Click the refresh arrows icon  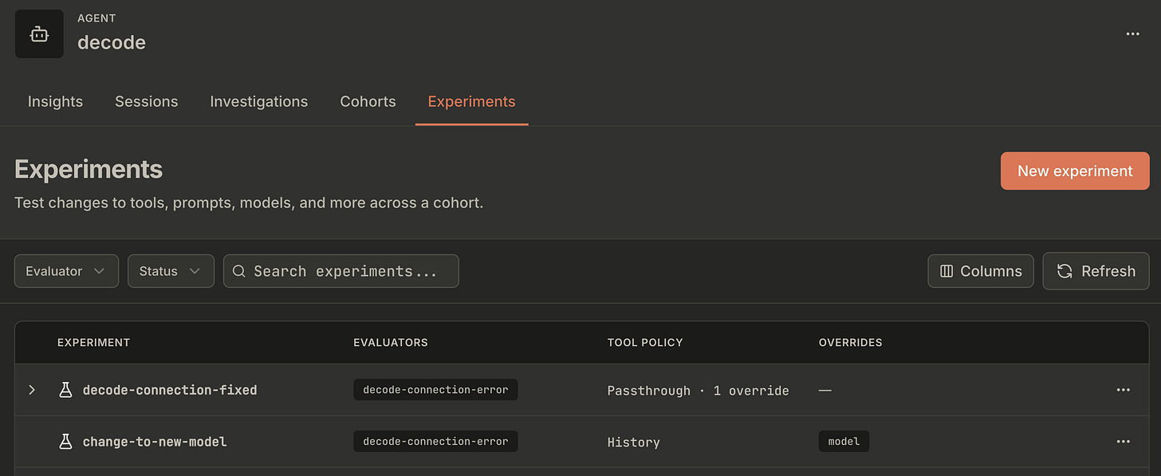(x=1065, y=271)
